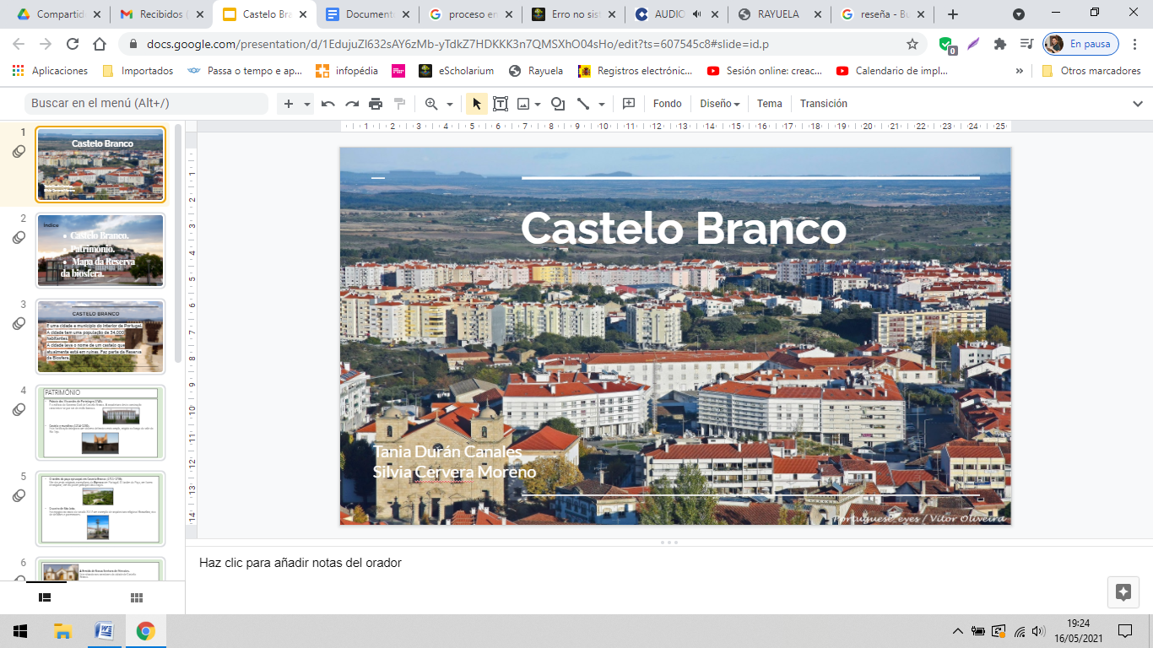Redo the last action

click(352, 104)
